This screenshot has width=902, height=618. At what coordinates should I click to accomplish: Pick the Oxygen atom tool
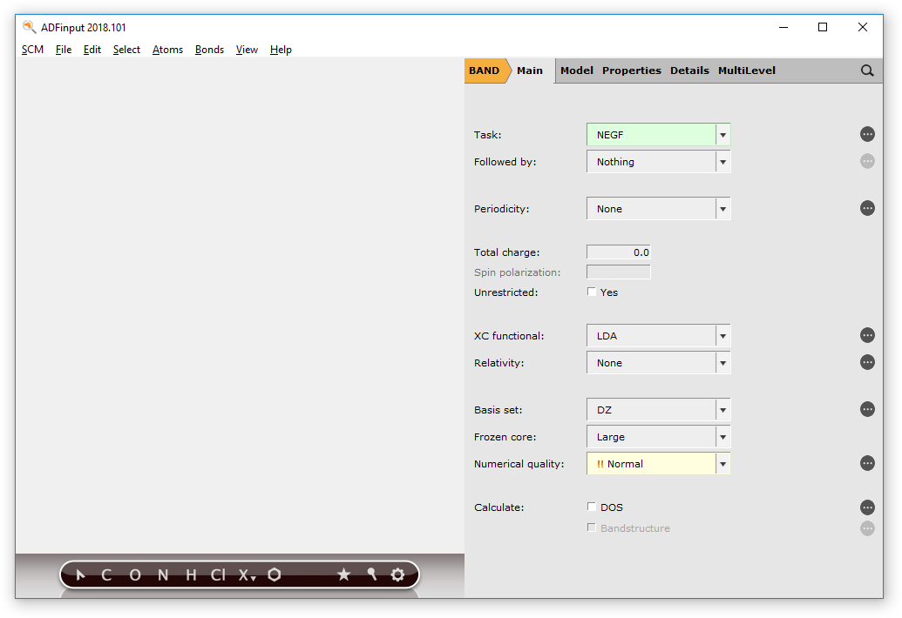[134, 575]
